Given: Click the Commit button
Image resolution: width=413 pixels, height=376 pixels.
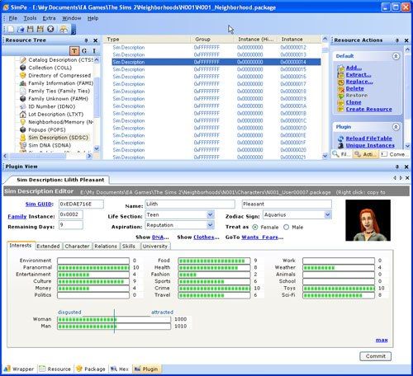Looking at the screenshot, I should click(x=375, y=356).
